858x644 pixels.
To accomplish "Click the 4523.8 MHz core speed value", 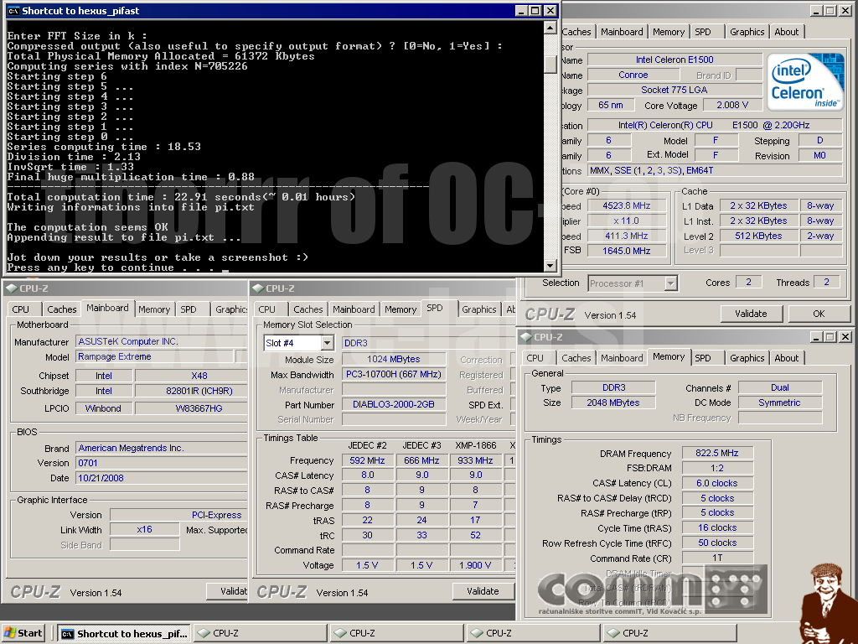I will (x=627, y=206).
